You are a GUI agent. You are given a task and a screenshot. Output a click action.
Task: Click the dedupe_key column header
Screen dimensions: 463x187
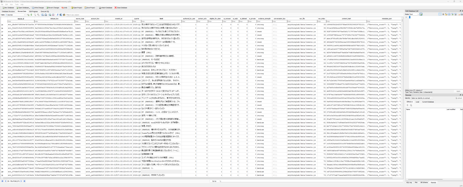point(54,18)
